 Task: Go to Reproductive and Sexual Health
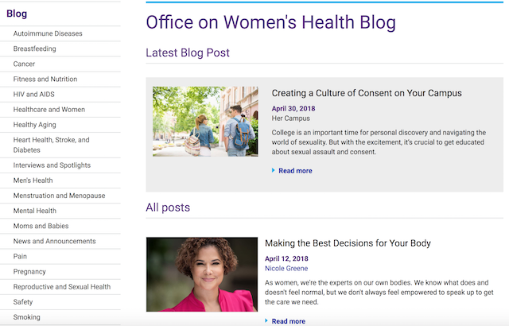tap(62, 287)
